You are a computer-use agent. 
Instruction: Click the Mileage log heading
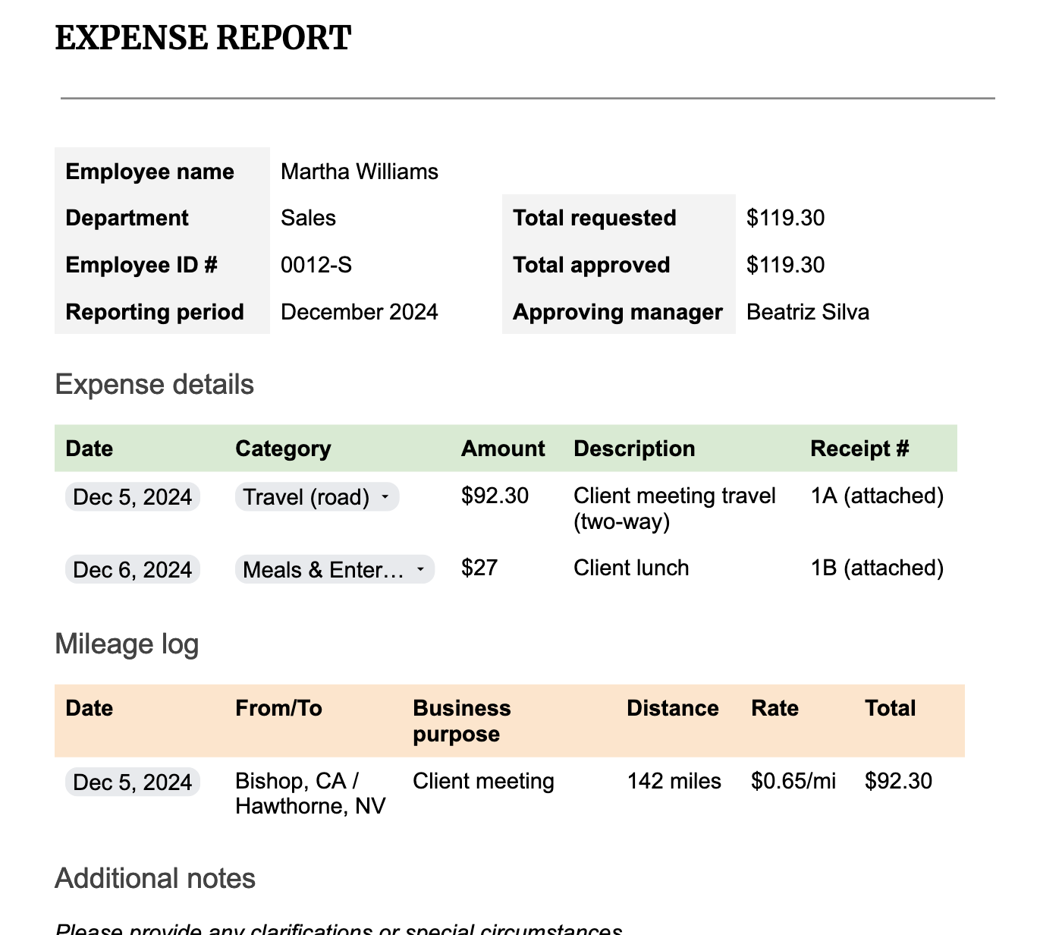pyautogui.click(x=127, y=644)
